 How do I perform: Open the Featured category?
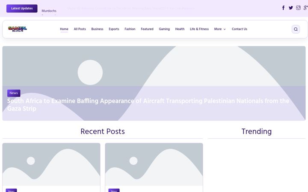(x=147, y=29)
